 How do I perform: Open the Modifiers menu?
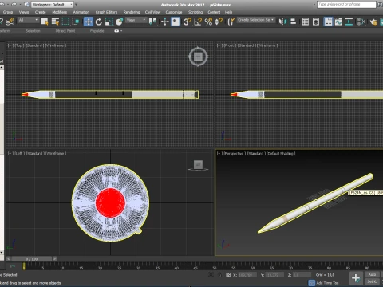(x=60, y=12)
